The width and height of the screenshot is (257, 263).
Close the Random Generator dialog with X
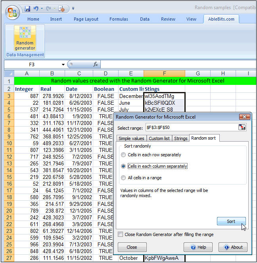[244, 117]
